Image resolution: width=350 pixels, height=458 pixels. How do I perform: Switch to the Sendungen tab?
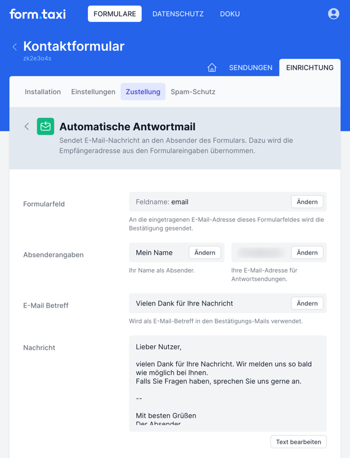tap(251, 68)
